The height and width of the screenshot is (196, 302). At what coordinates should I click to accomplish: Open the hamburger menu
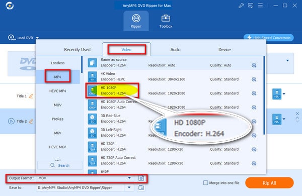[260, 6]
